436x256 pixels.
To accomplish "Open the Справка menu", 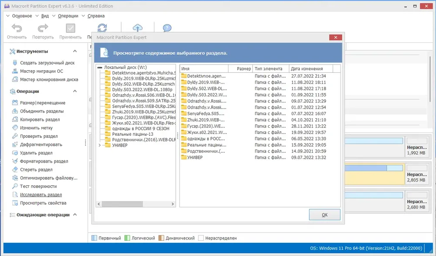I will (x=96, y=16).
